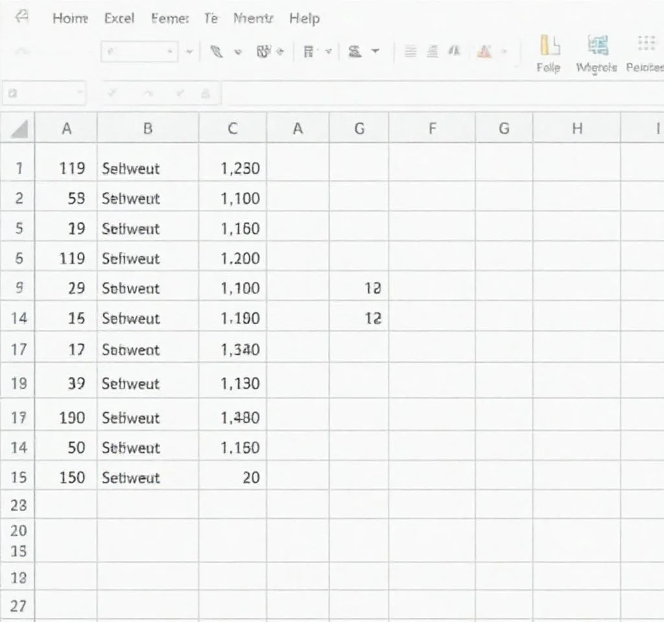664x622 pixels.
Task: Open the Home menu tab
Action: (70, 18)
